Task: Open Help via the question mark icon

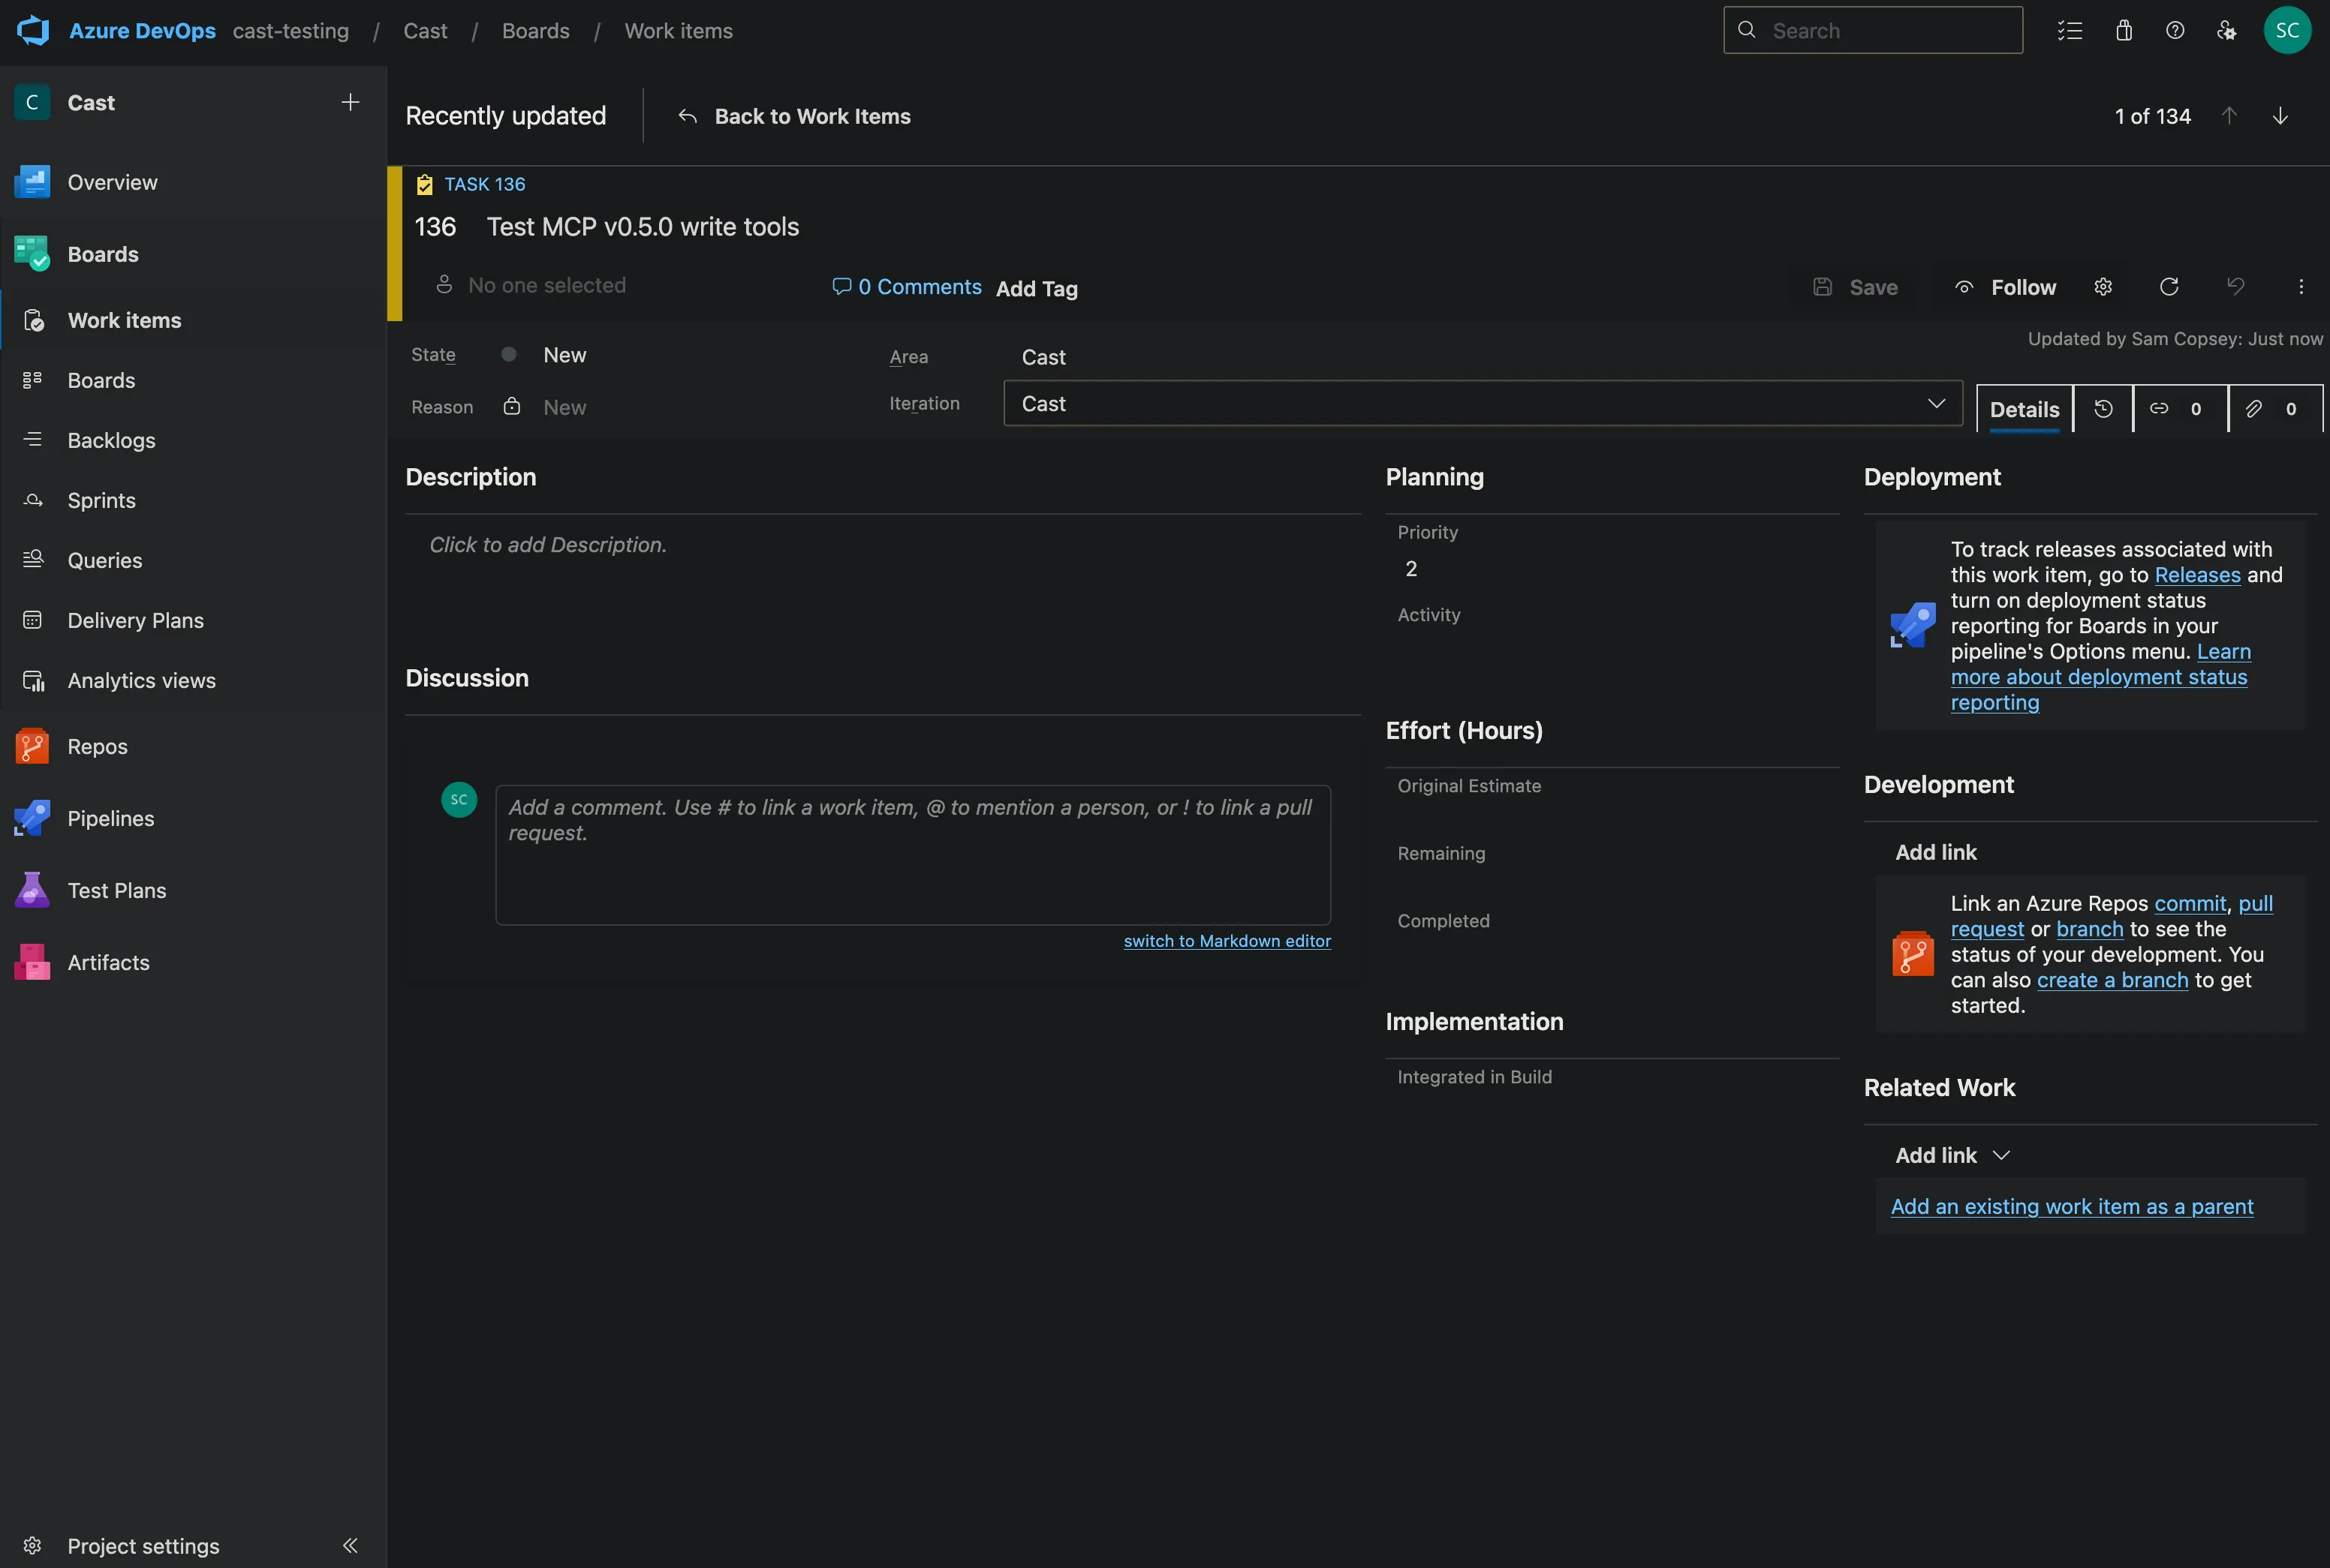Action: [2174, 30]
